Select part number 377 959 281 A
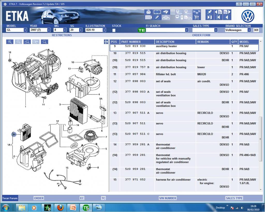The image size is (265, 212). (x=137, y=145)
